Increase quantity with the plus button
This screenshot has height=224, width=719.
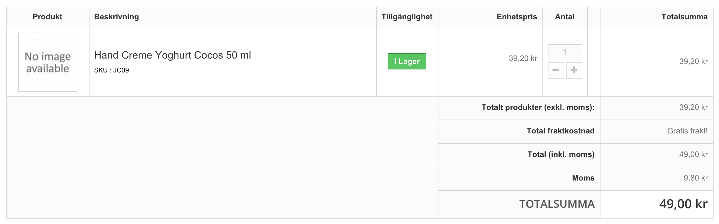coord(574,70)
